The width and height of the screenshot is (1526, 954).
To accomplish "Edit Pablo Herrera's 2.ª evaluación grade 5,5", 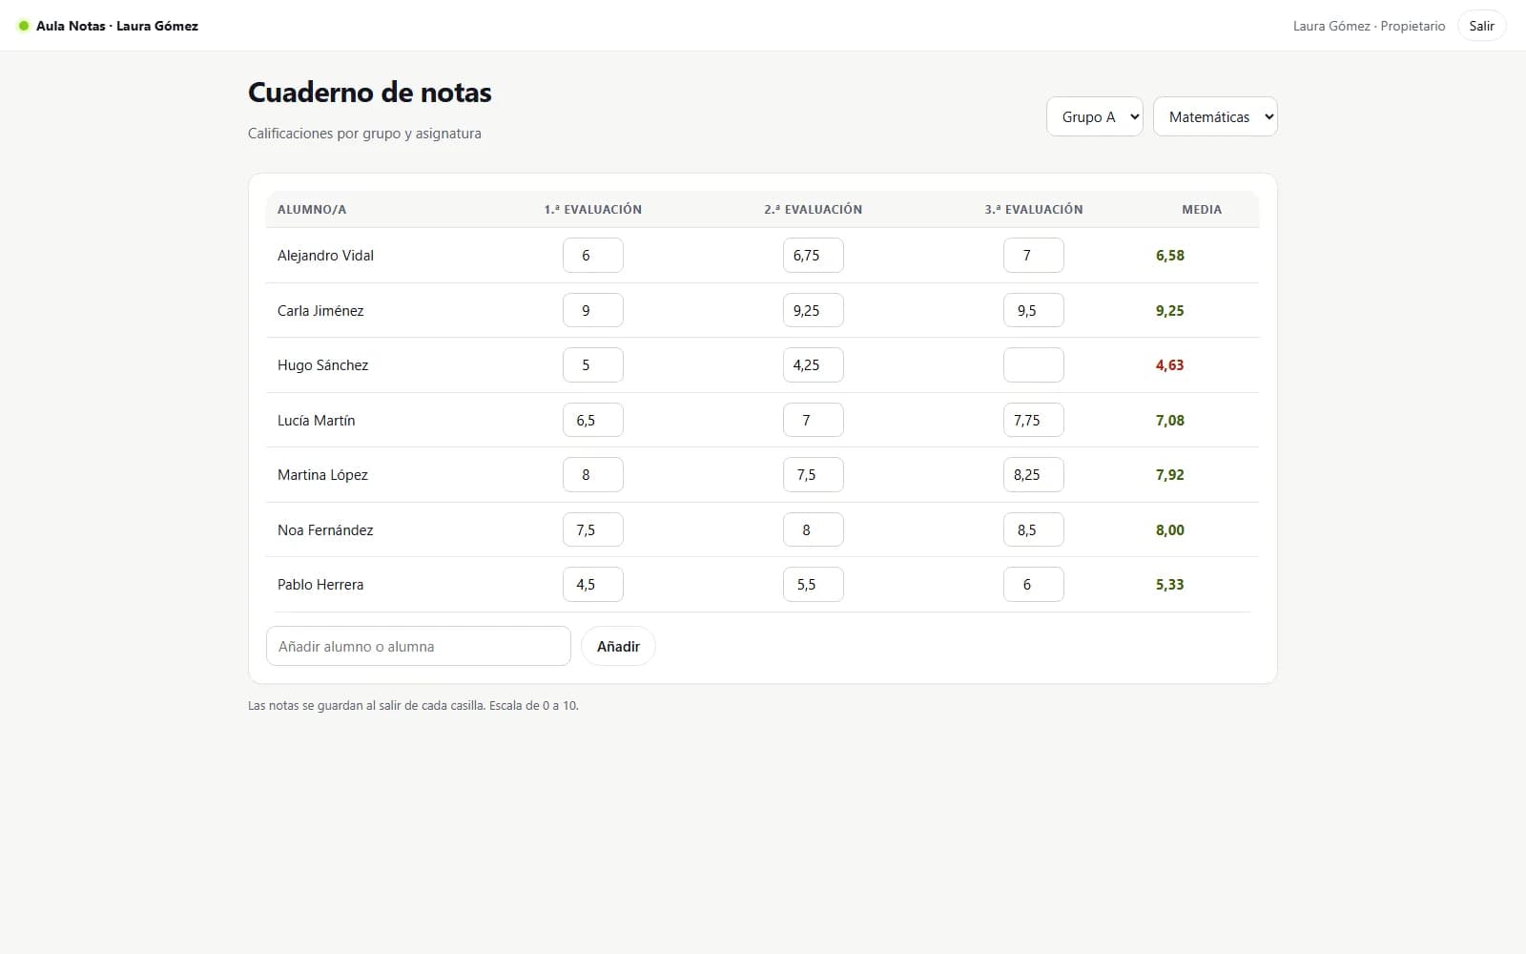I will click(x=813, y=585).
